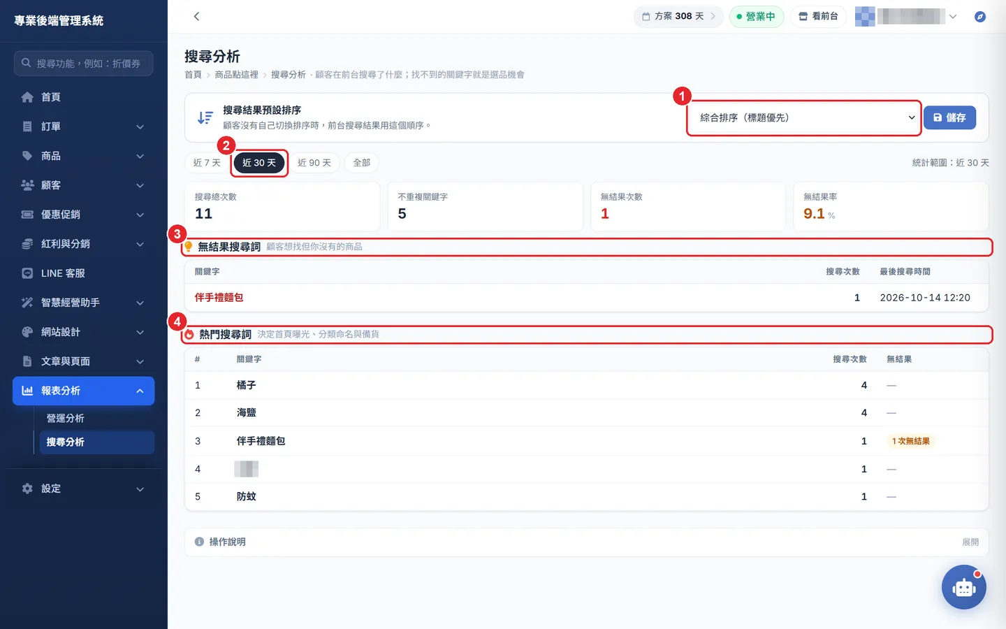Viewport: 1006px width, 629px height.
Task: Click the 首頁 home icon in sidebar
Action: click(x=27, y=97)
